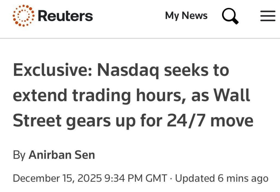The width and height of the screenshot is (280, 192).
Task: Open the search magnifying glass
Action: [230, 16]
